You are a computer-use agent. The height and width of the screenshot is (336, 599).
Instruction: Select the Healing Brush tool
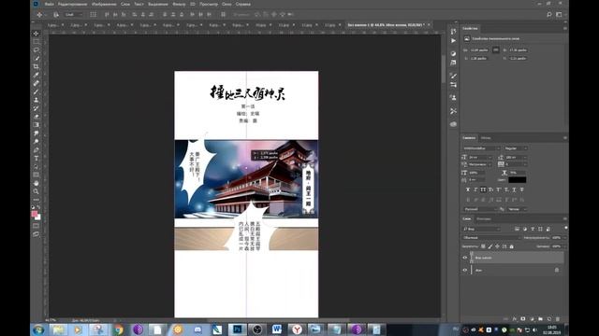point(37,83)
